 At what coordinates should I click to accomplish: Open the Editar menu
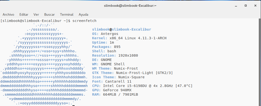click(x=24, y=14)
